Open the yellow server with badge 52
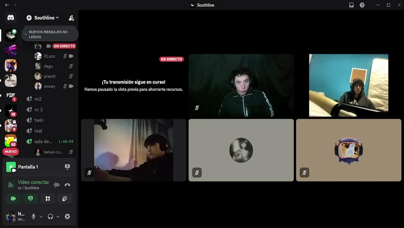This screenshot has height=228, width=404. pyautogui.click(x=11, y=141)
